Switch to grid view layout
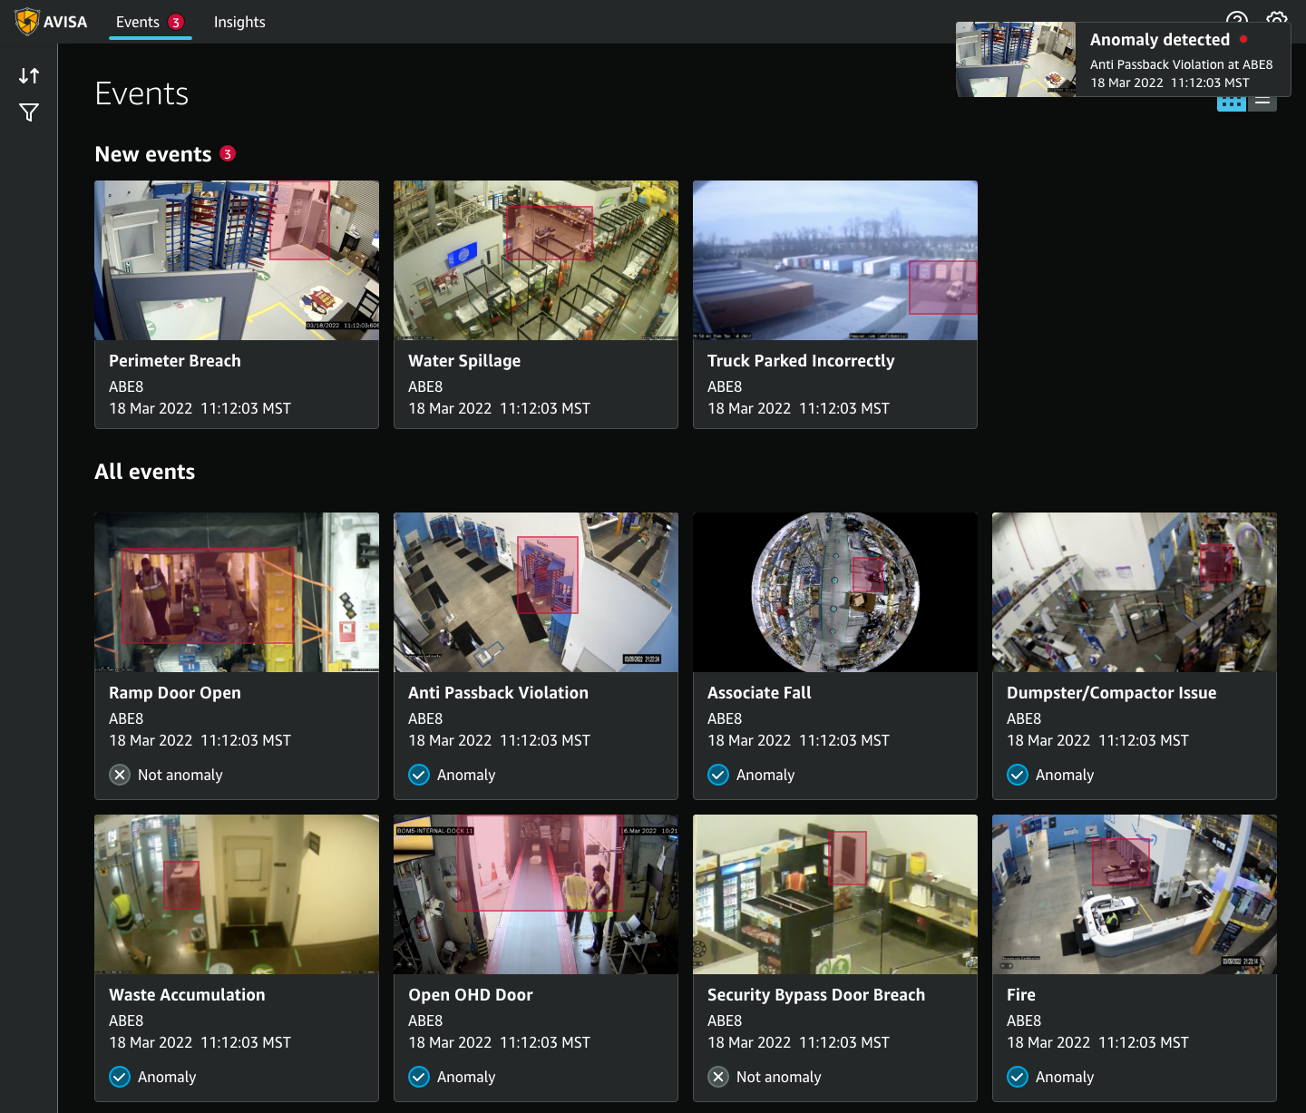The height and width of the screenshot is (1113, 1306). click(1232, 103)
